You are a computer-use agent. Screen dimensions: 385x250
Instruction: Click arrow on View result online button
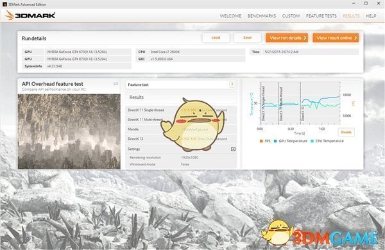coord(355,38)
